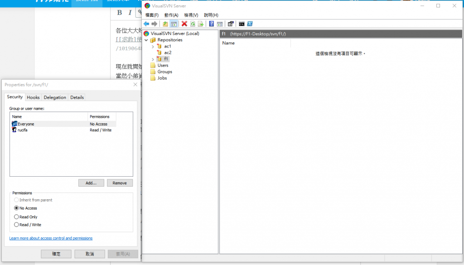Click the Name column header in f1 pane
The image size is (464, 265).
[x=255, y=43]
